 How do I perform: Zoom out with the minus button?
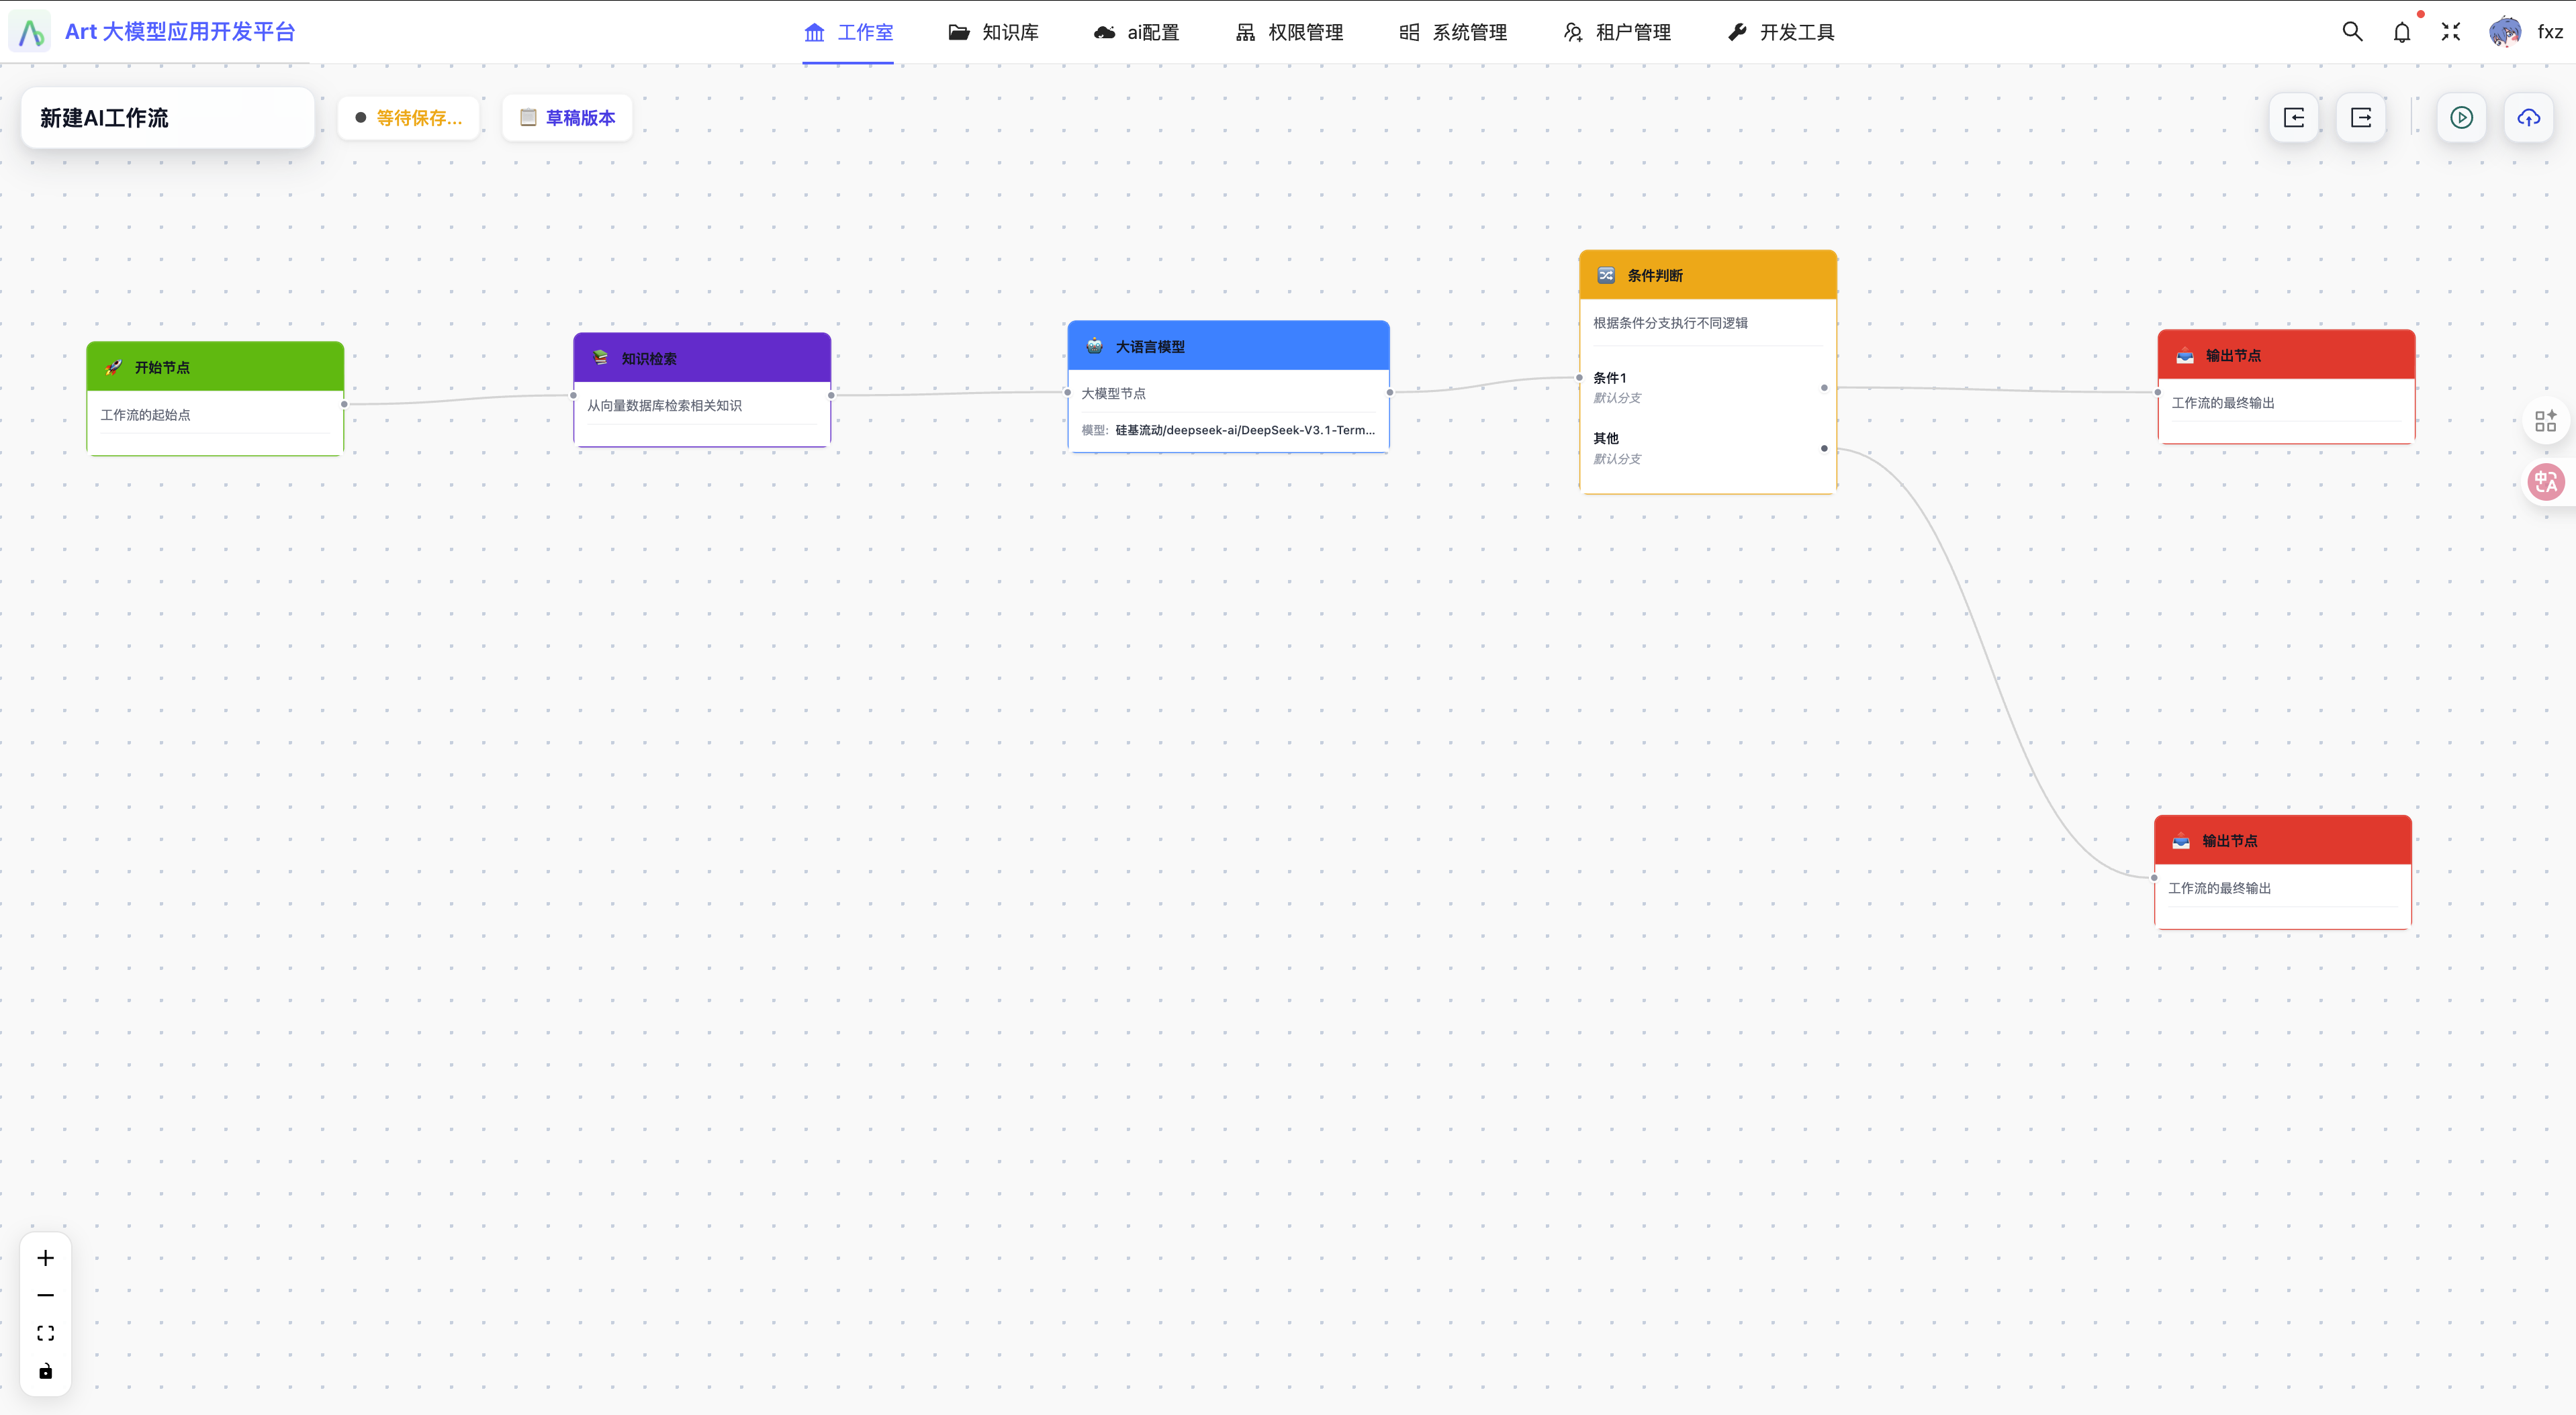tap(46, 1295)
